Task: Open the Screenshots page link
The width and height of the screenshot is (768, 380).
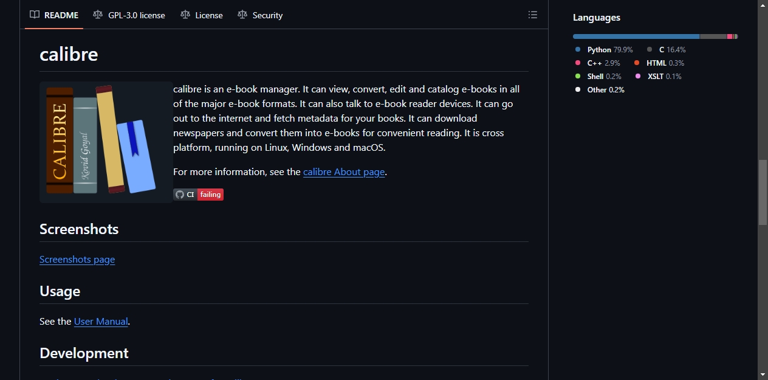Action: 77,260
